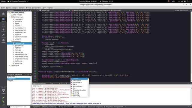Open the clock and calendar in top bar

[88, 1]
